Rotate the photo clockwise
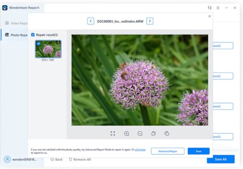 tap(167, 133)
